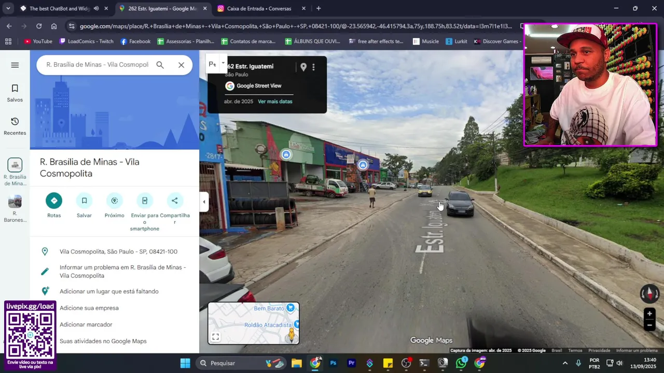
Task: Expand the minimap fullscreen icon
Action: pyautogui.click(x=215, y=337)
